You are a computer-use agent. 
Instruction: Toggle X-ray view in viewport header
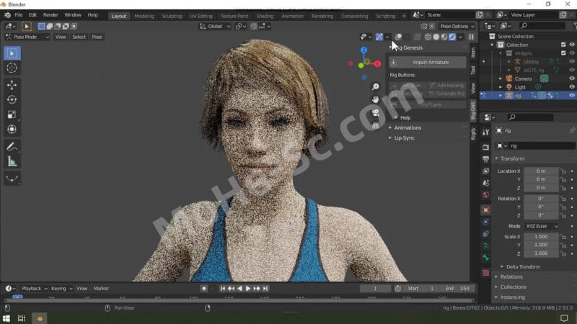417,37
